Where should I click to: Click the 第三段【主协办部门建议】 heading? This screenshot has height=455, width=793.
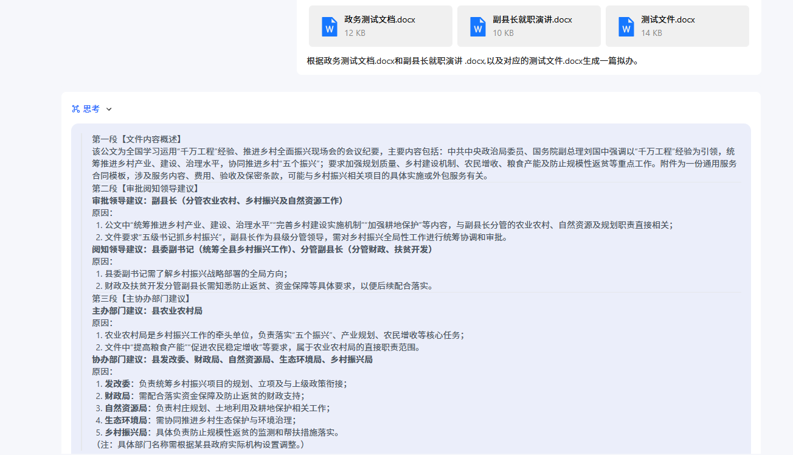pyautogui.click(x=141, y=299)
